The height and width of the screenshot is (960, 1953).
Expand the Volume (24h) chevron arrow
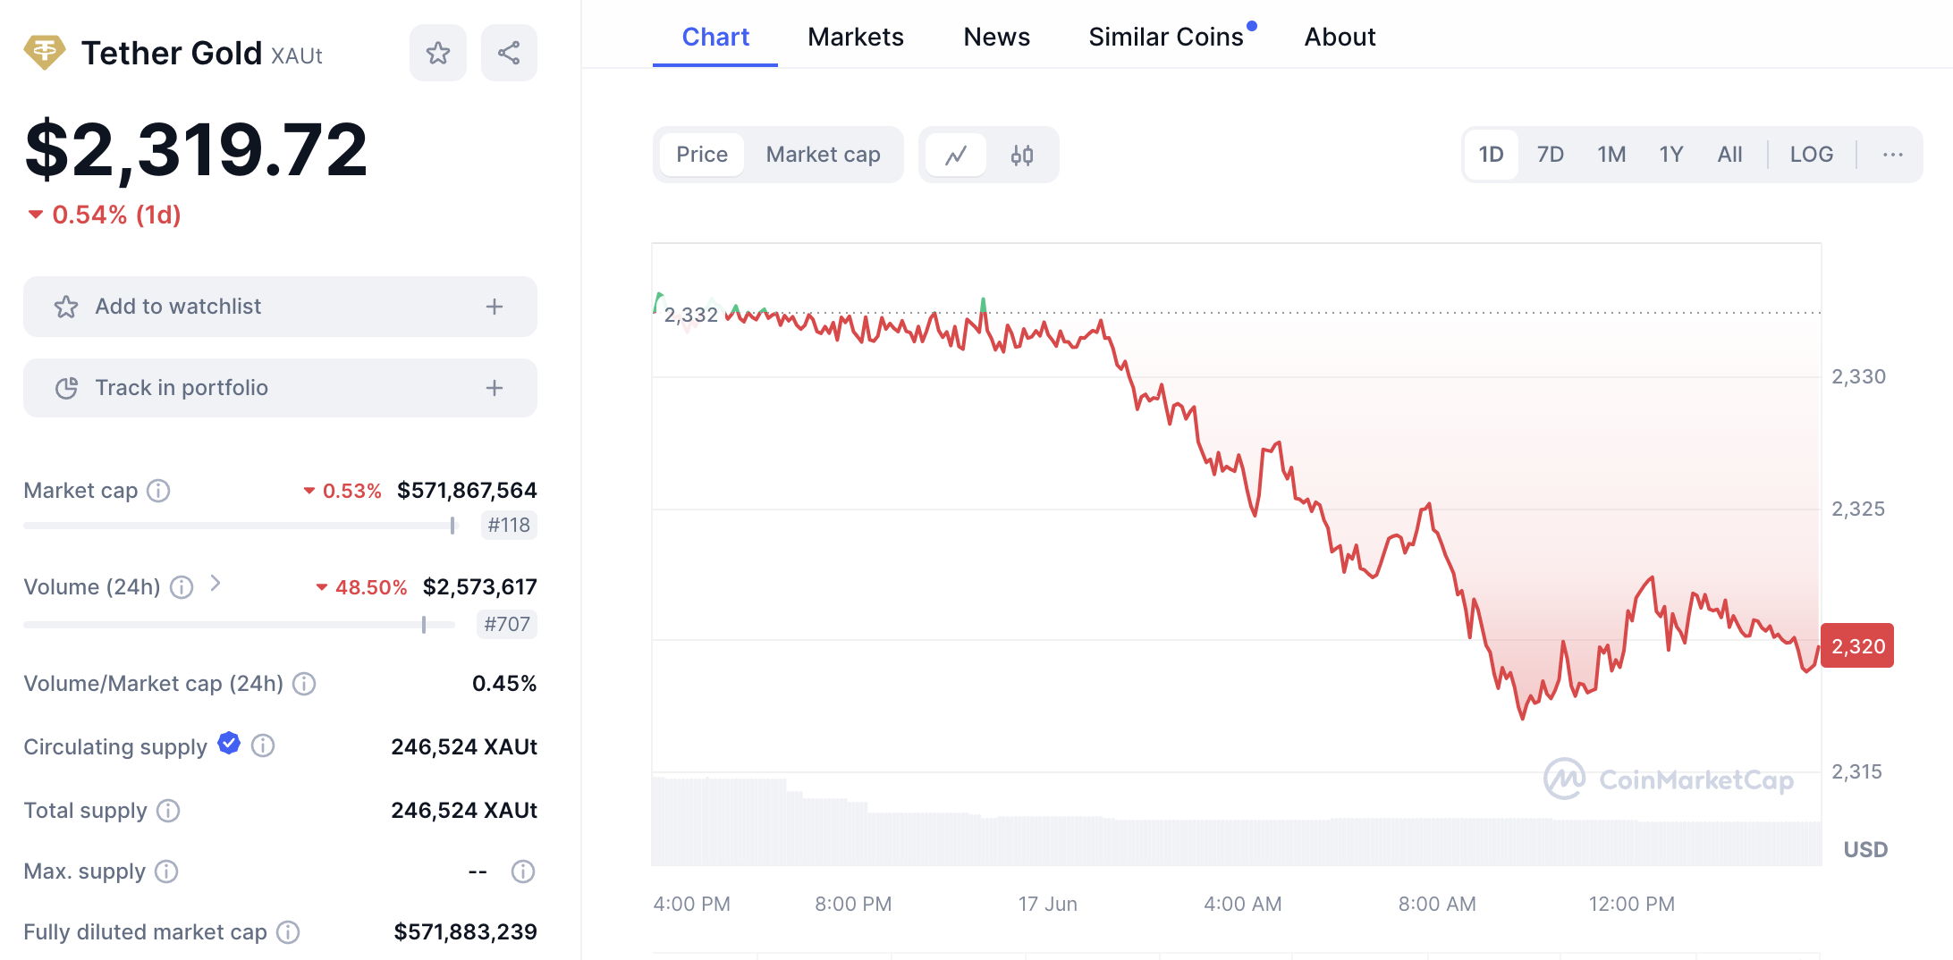[216, 584]
